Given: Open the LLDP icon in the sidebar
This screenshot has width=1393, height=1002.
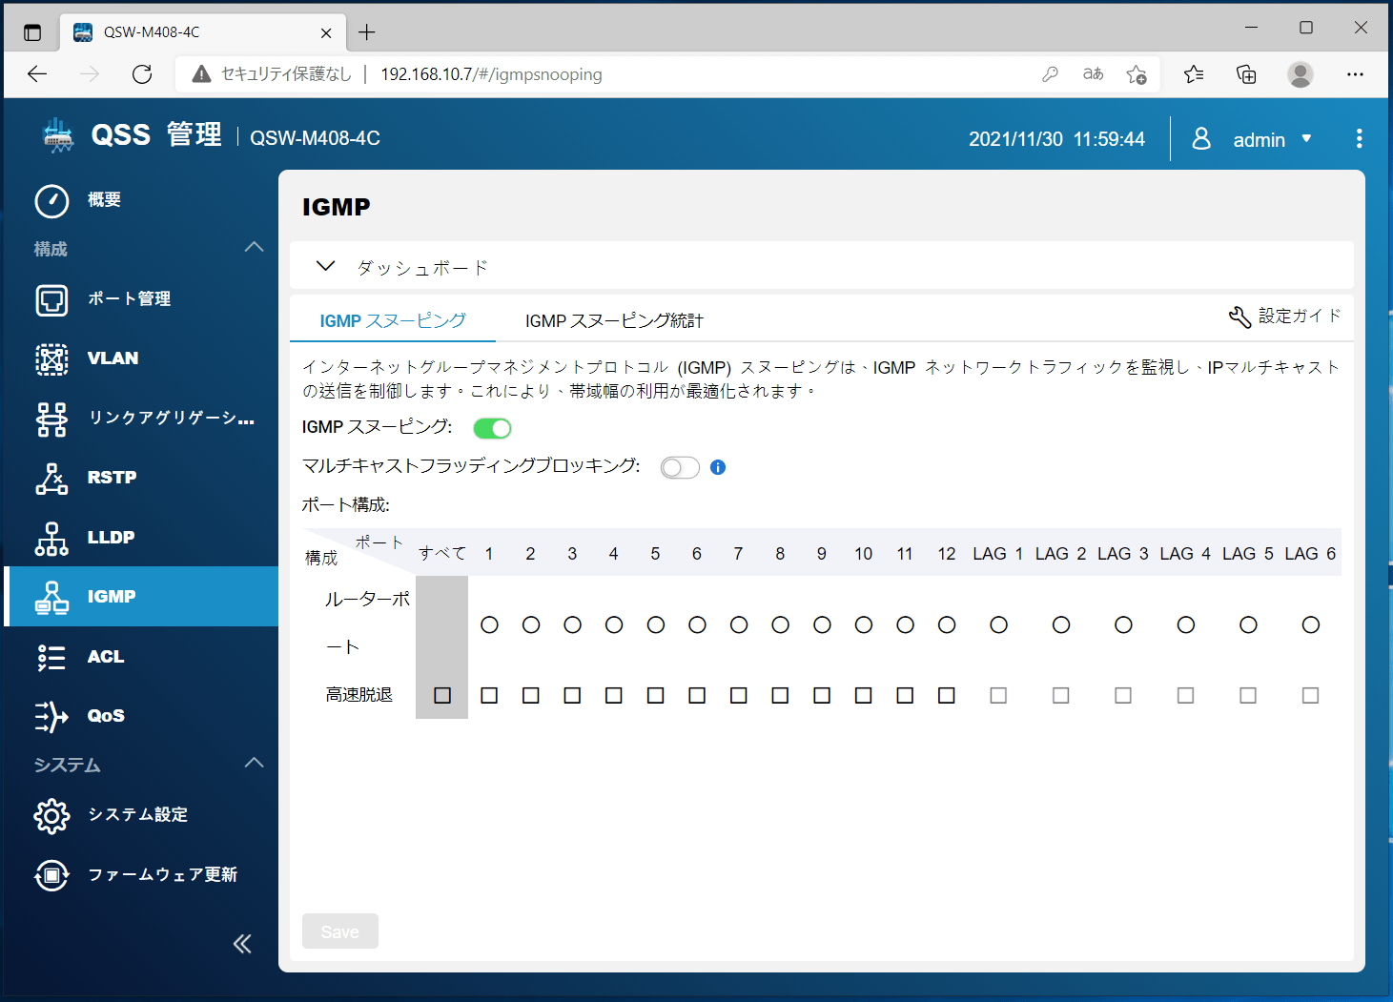Looking at the screenshot, I should (x=51, y=538).
